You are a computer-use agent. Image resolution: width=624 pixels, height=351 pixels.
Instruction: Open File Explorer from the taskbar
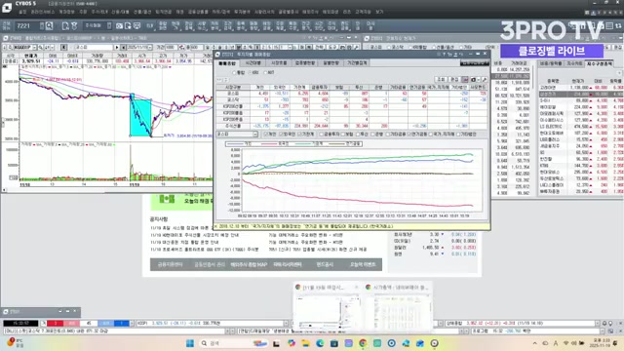pyautogui.click(x=305, y=343)
